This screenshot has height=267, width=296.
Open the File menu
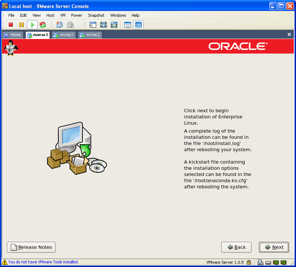11,15
